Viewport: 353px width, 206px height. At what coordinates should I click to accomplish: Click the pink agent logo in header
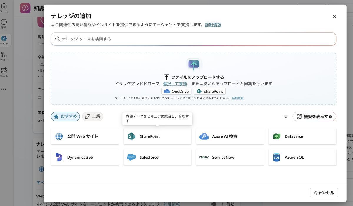pyautogui.click(x=25, y=8)
